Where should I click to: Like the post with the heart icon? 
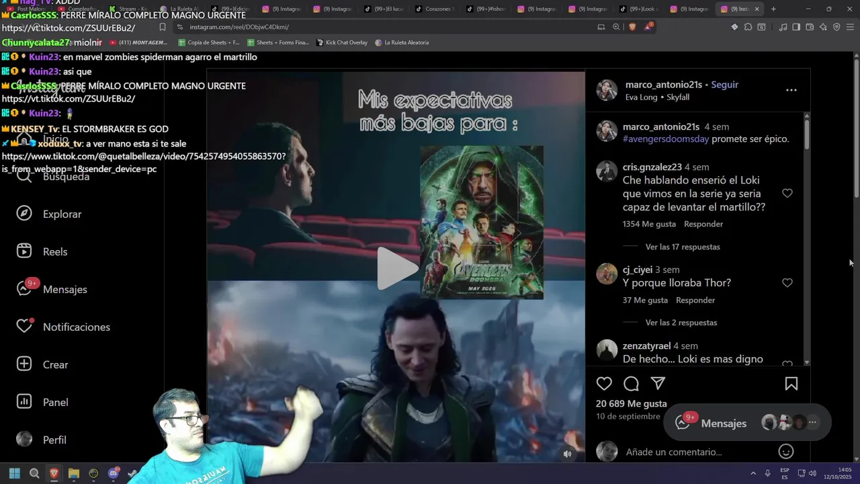(x=604, y=384)
